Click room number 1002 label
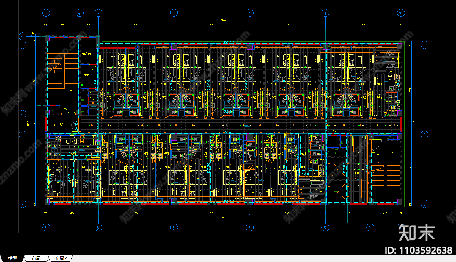The image size is (456, 262). [x=363, y=84]
